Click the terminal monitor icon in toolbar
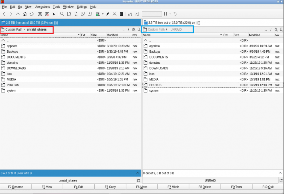 98,14
